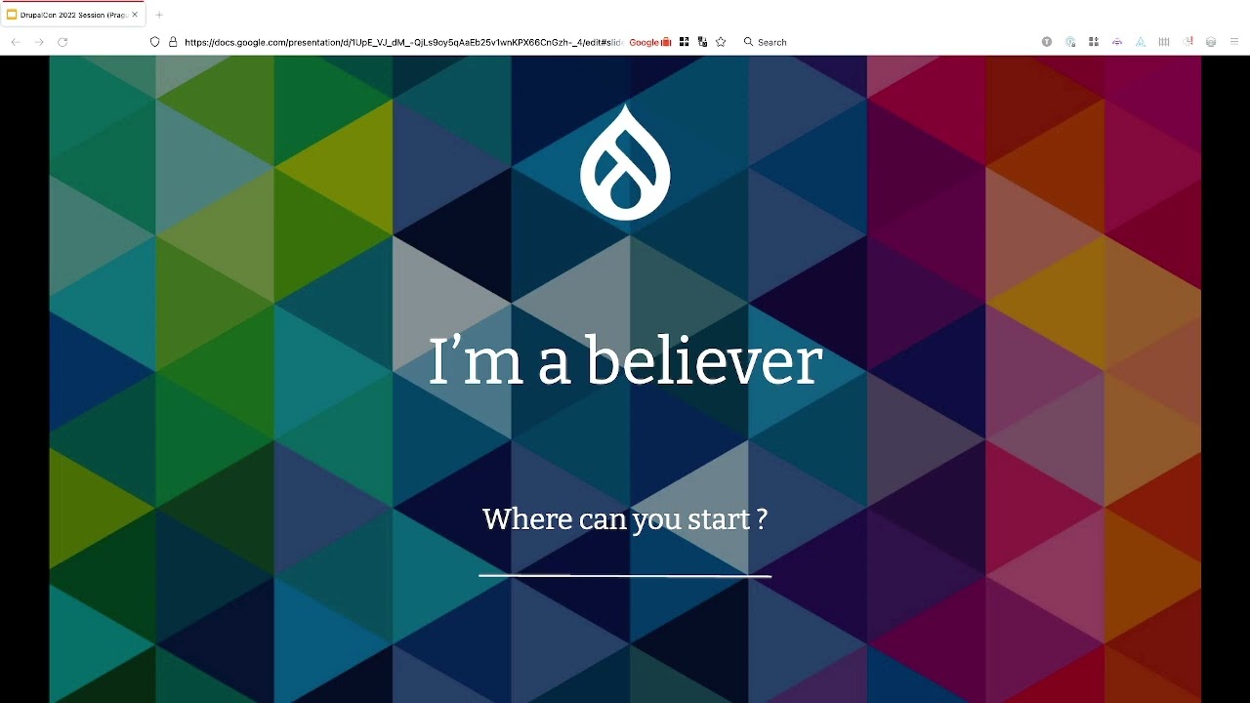Image resolution: width=1250 pixels, height=703 pixels.
Task: Open the vertical bars extension icon
Action: [1164, 42]
